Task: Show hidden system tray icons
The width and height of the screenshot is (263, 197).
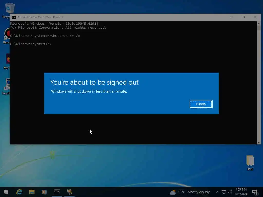Action: pos(217,192)
